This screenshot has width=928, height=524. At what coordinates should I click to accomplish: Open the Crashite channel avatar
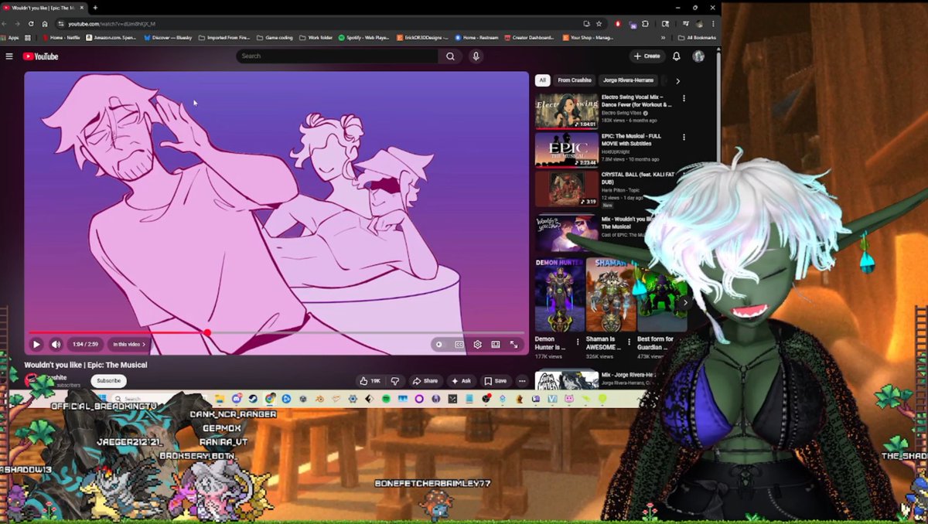[x=32, y=381]
